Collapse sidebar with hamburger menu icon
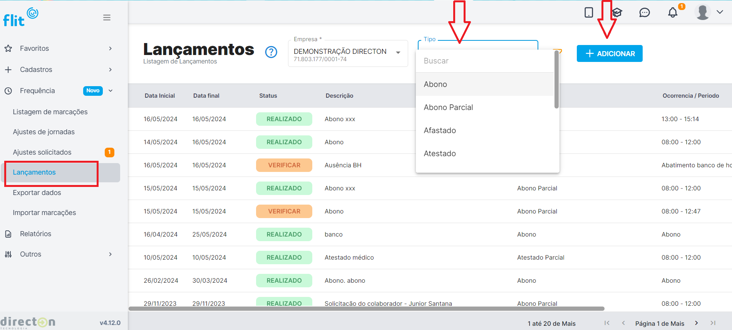Viewport: 732px width, 330px height. pyautogui.click(x=107, y=18)
